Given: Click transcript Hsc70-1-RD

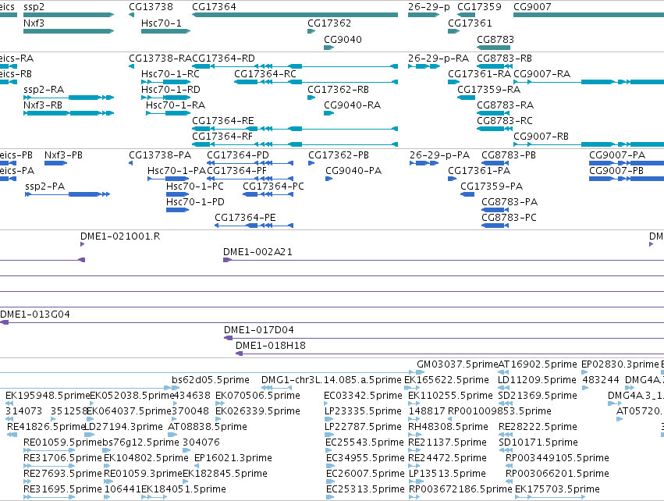Looking at the screenshot, I should click(x=165, y=98).
